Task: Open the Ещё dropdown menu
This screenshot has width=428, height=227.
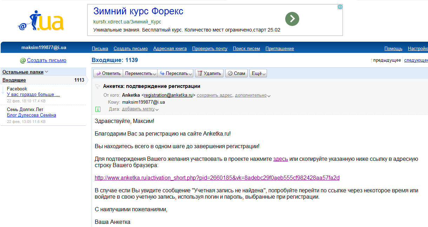Action: tap(259, 73)
